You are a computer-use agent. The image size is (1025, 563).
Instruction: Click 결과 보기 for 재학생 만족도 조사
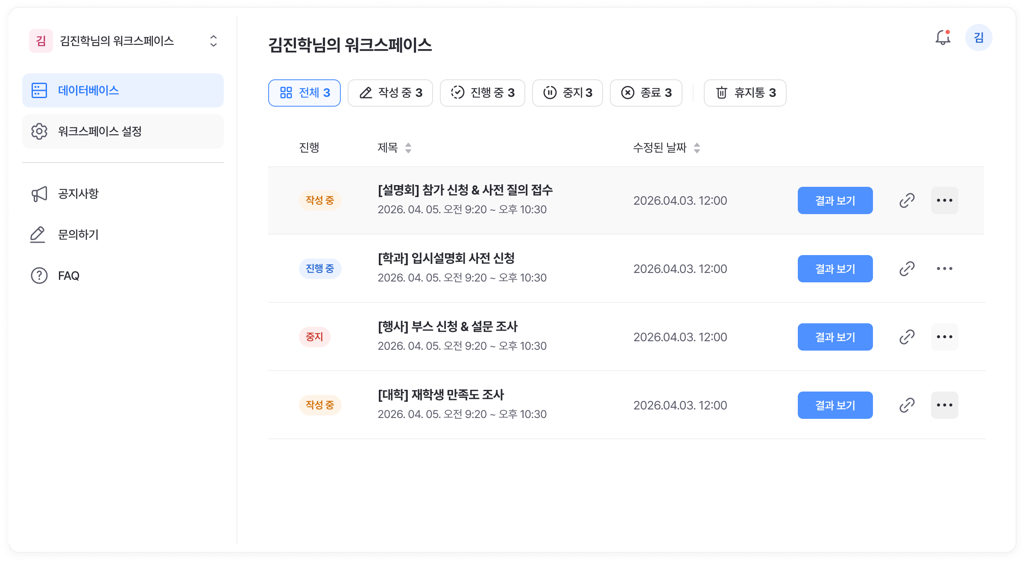click(x=835, y=405)
